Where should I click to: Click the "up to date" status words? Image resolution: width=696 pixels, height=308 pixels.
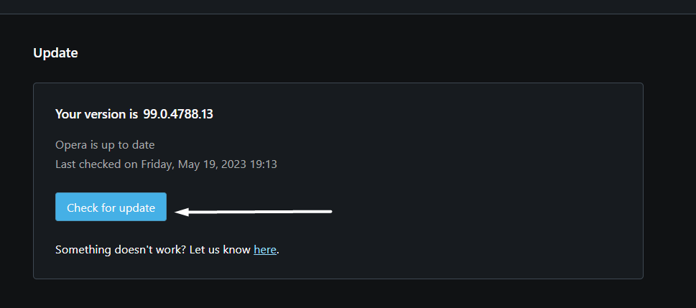coord(130,145)
